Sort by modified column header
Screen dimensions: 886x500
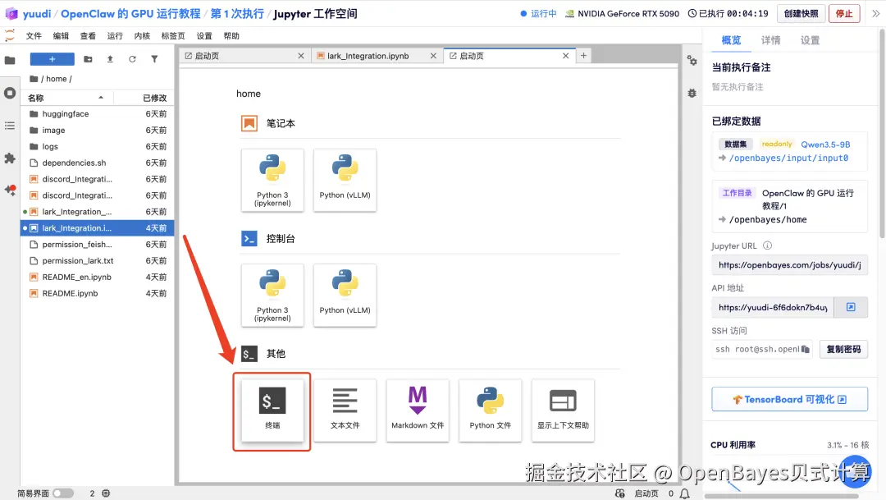tap(144, 98)
